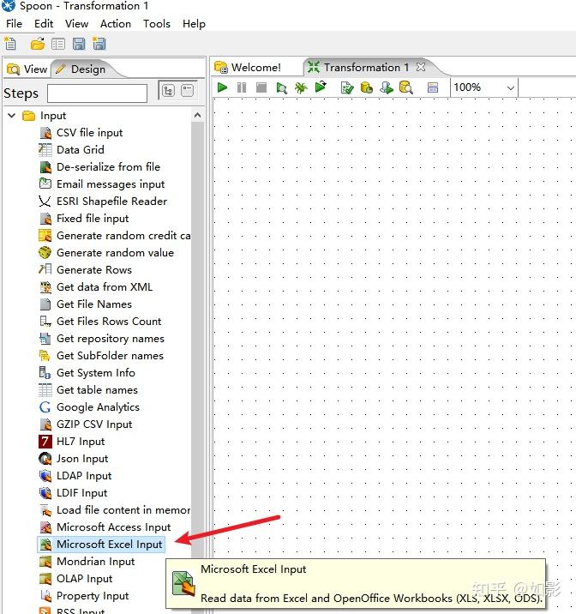Click the Pause transformation icon
Viewport: 576px width, 614px height.
242,87
